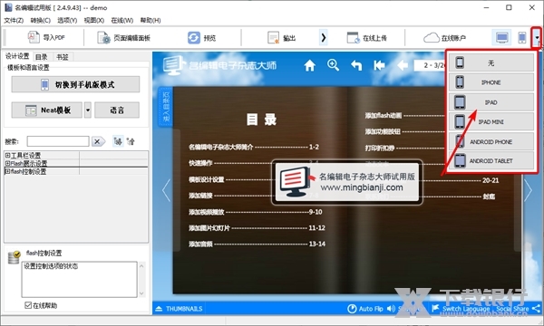
Task: Expand the Flash展示设置 tree node
Action: pyautogui.click(x=7, y=163)
